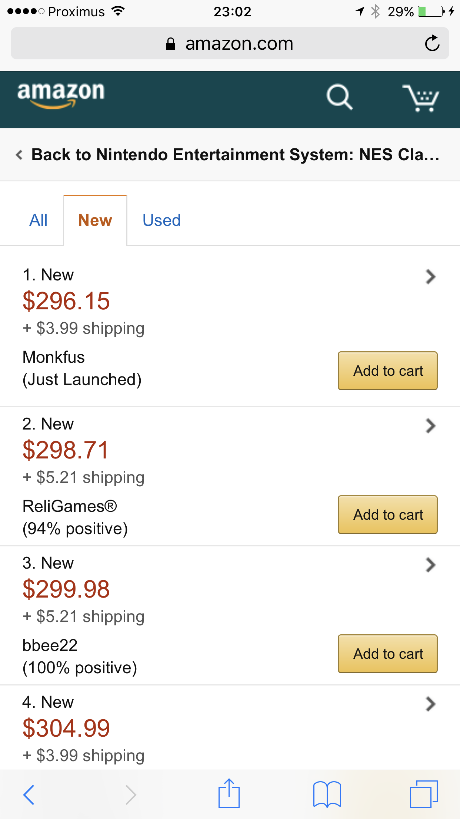Switch to the Used offers tab
The height and width of the screenshot is (819, 460).
(x=161, y=220)
